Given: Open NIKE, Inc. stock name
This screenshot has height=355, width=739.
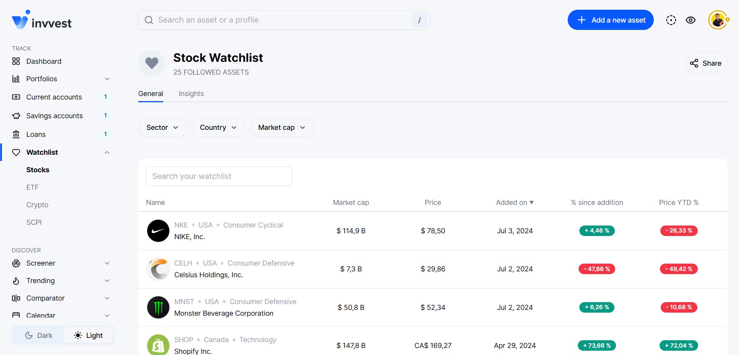Looking at the screenshot, I should (190, 237).
